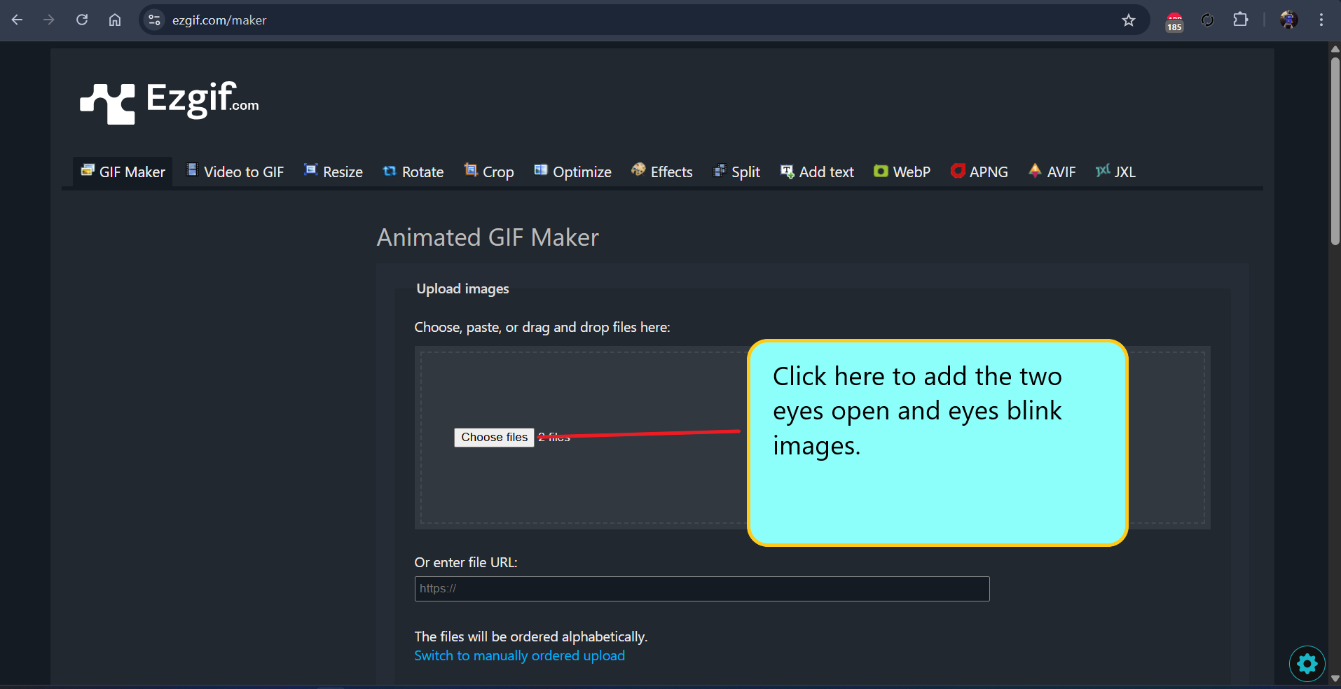1341x689 pixels.
Task: Click 'Or enter file URL:' label
Action: pos(466,562)
